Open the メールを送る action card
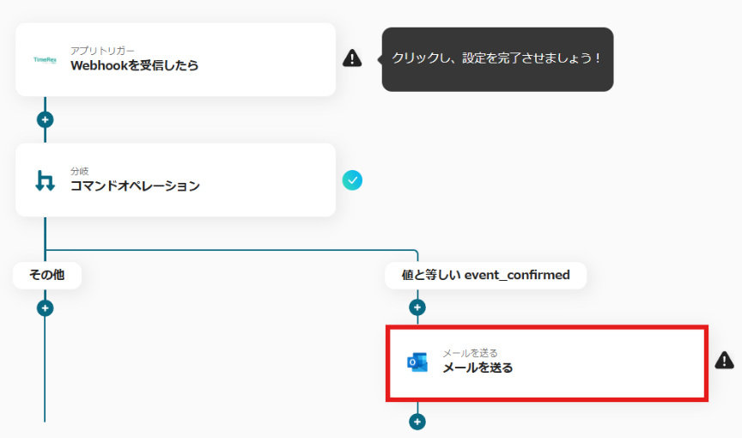 547,363
